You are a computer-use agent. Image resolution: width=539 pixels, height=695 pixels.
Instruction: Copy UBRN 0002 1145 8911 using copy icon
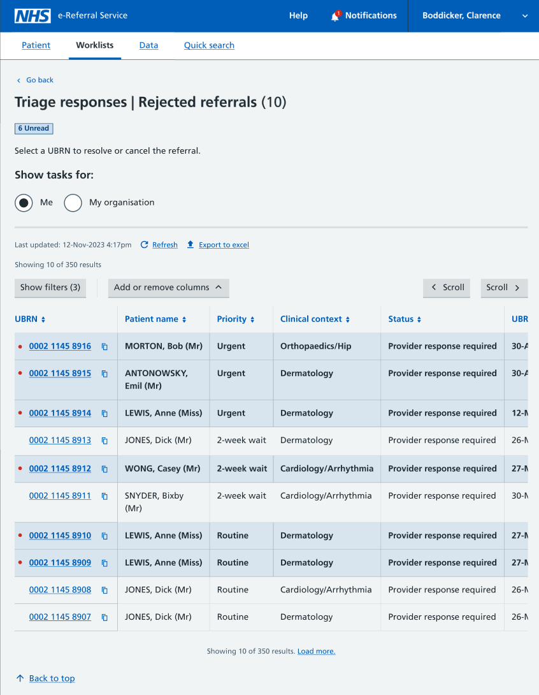pos(104,496)
